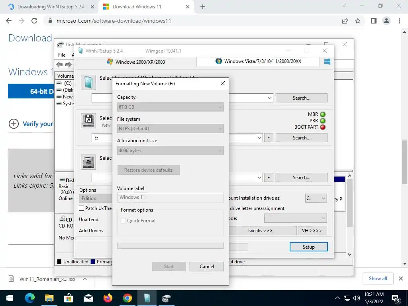The width and height of the screenshot is (408, 306).
Task: Toggle Patch UxTheme checkbox
Action: [81, 208]
